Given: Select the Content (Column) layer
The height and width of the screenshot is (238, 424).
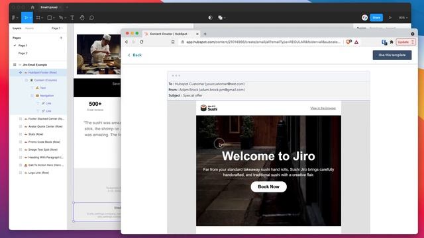Looking at the screenshot, I should pos(46,80).
